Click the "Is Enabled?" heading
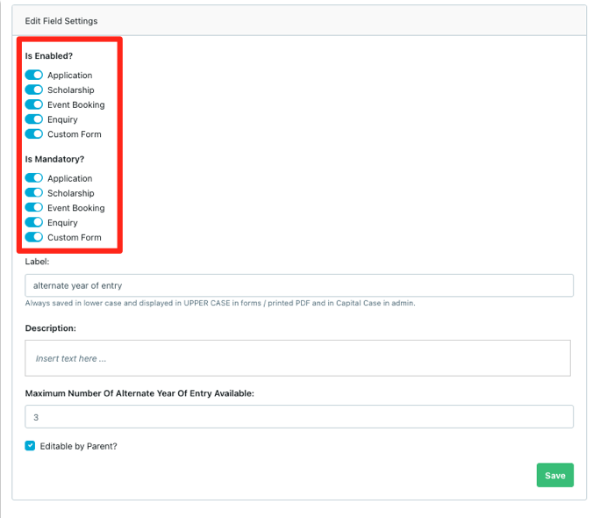This screenshot has width=593, height=518. [48, 56]
